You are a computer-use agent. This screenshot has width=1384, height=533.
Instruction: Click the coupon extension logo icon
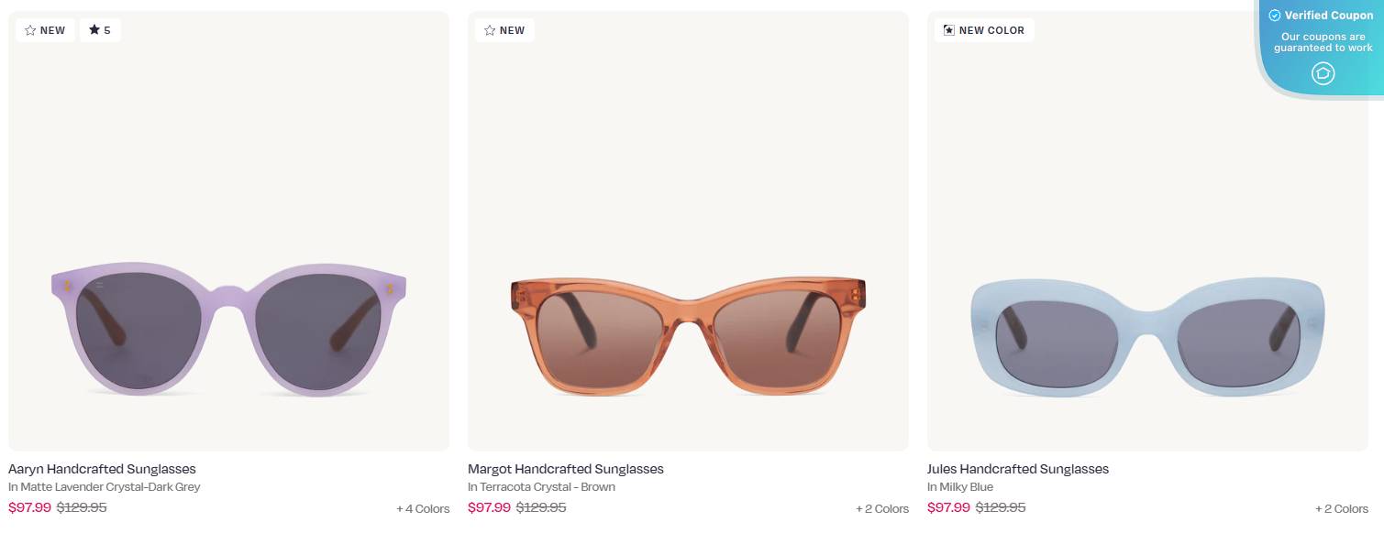(x=1323, y=73)
